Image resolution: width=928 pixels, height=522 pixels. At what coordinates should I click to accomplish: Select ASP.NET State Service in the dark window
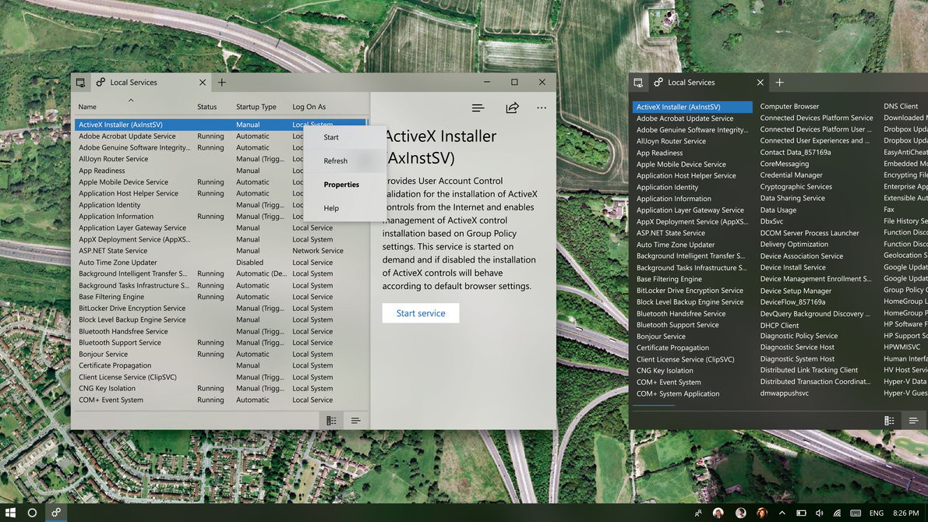coord(671,233)
